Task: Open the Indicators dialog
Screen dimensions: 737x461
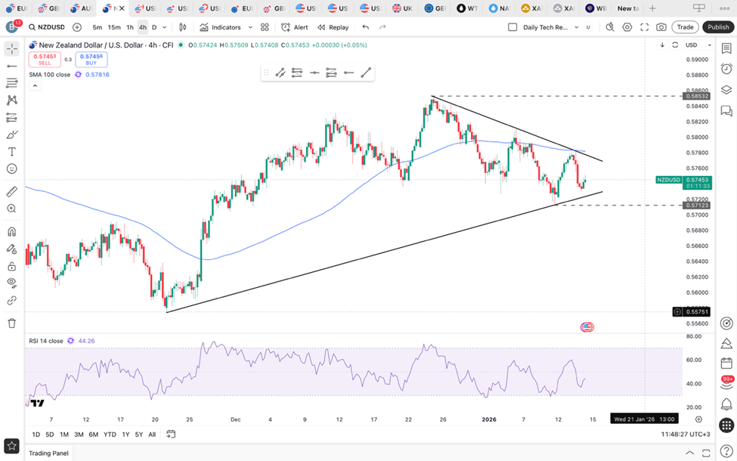Action: pyautogui.click(x=220, y=27)
